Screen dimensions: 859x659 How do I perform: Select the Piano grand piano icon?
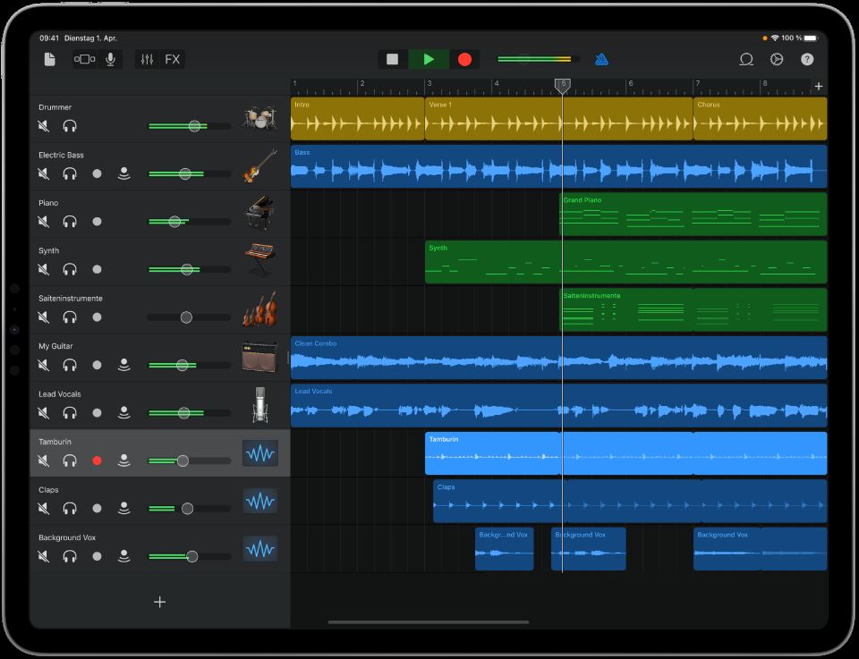coord(259,213)
